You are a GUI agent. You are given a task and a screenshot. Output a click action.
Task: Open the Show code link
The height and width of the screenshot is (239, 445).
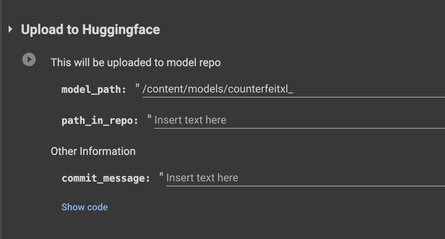coord(85,207)
